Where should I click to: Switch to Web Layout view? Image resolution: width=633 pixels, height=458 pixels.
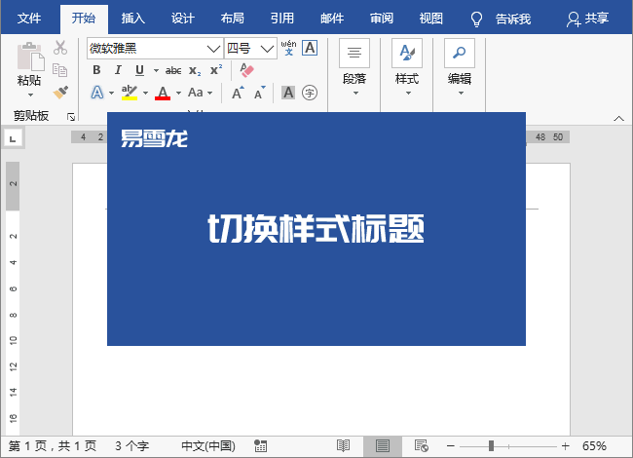click(x=422, y=446)
